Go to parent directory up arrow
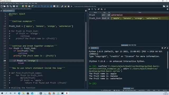 click(x=167, y=6)
